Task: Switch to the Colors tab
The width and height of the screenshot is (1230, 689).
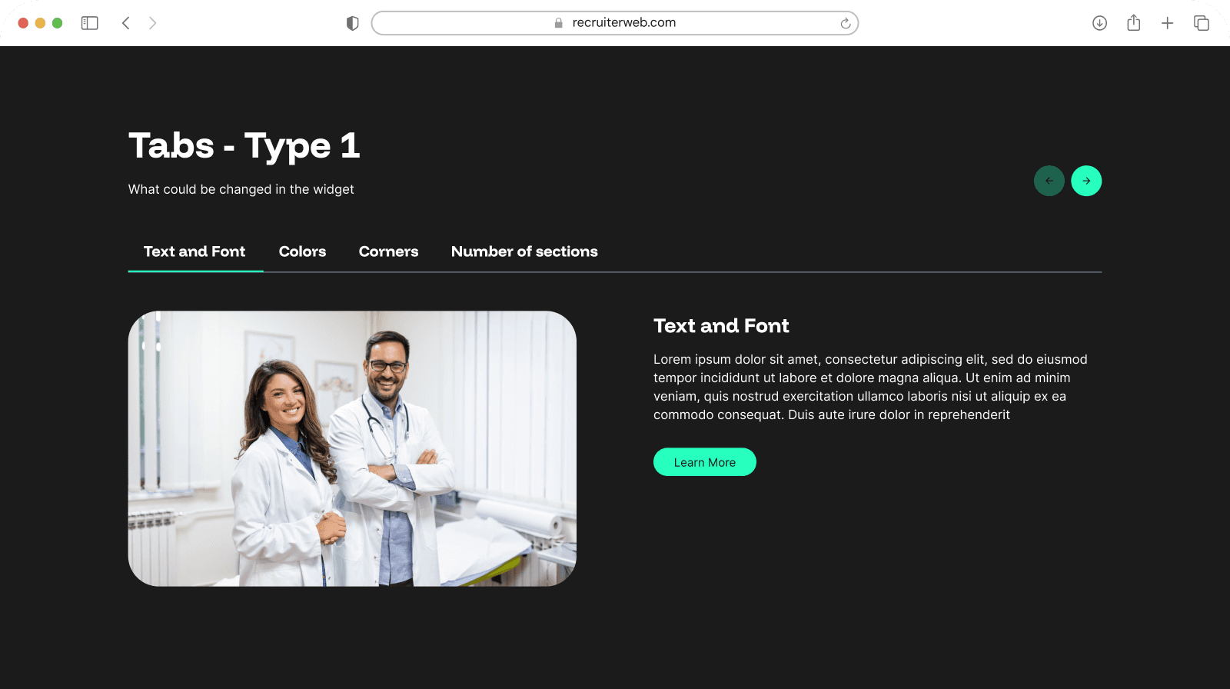Action: [302, 251]
